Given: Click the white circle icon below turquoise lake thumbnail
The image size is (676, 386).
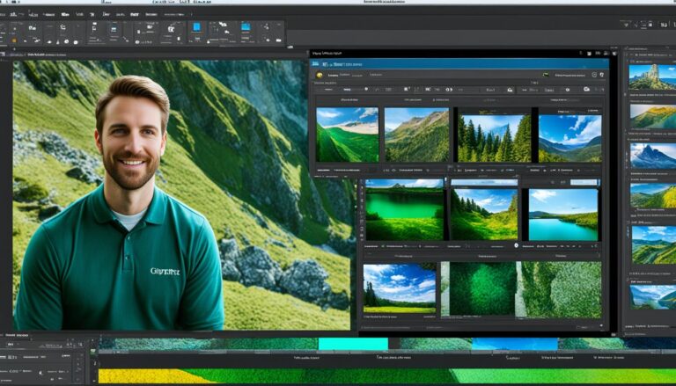Looking at the screenshot, I should click(x=516, y=245).
